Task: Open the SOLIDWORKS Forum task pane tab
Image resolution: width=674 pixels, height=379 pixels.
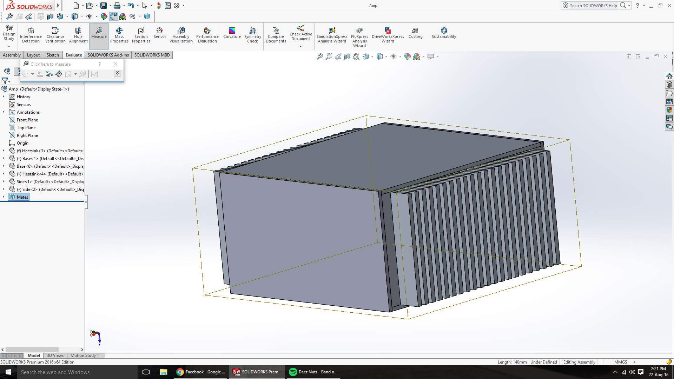Action: click(669, 127)
